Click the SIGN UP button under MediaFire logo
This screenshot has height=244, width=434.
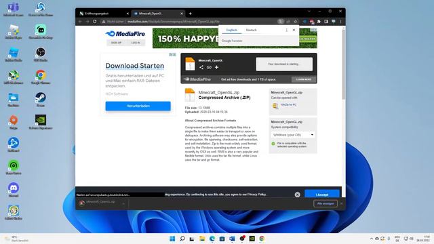[x=116, y=43]
